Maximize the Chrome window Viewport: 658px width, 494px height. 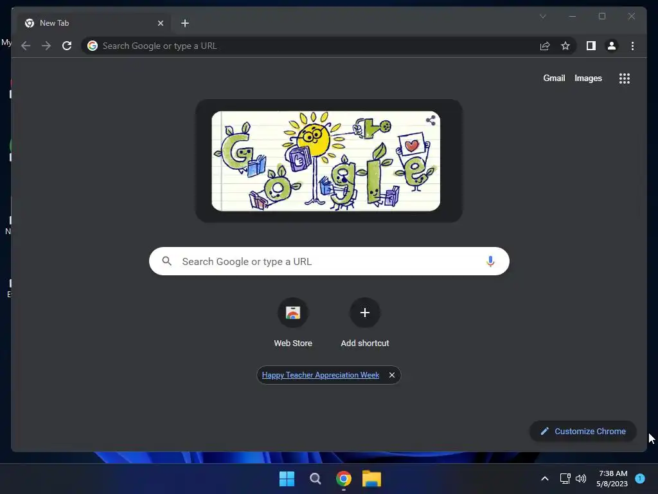click(x=602, y=16)
